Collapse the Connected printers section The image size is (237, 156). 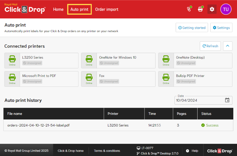(228, 46)
